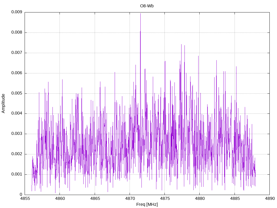
Task: Click the 0.001 y-axis tick label
Action: (x=17, y=174)
